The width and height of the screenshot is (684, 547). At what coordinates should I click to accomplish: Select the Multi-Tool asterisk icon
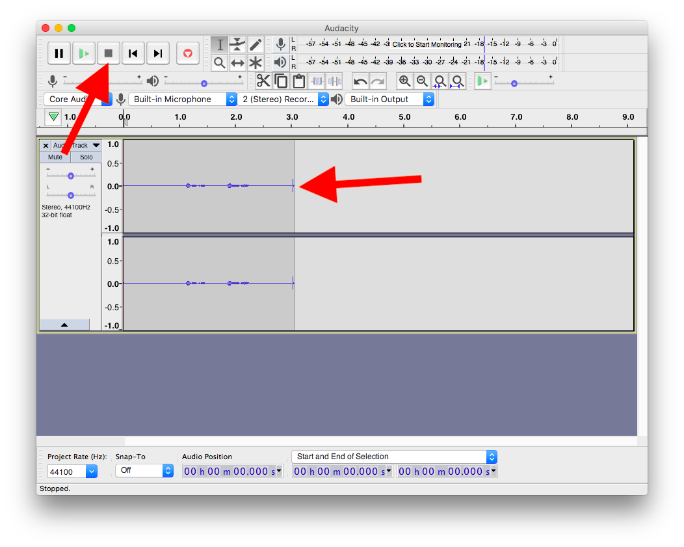pos(256,63)
